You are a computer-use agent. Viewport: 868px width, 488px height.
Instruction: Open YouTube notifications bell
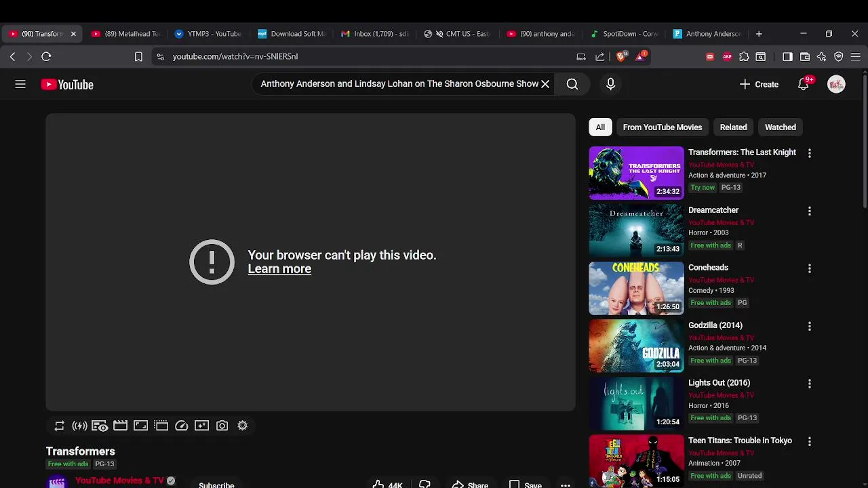point(804,85)
